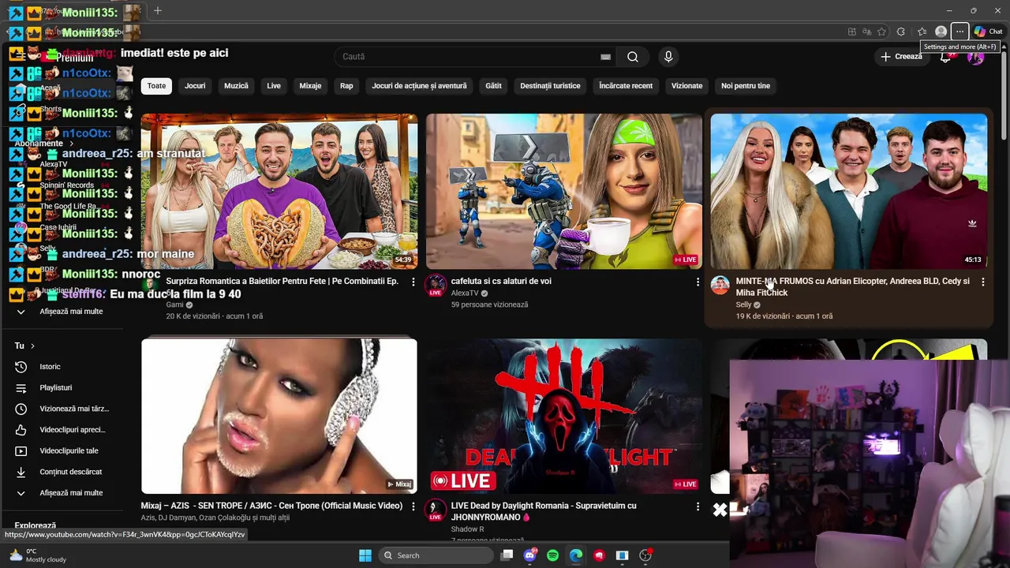Open YouTube notifications bell
Viewport: 1010px width, 568px height.
[945, 57]
